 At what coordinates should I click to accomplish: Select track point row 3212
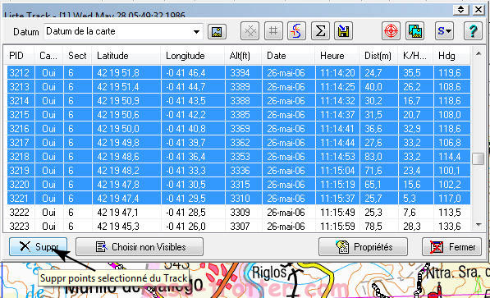tap(239, 73)
